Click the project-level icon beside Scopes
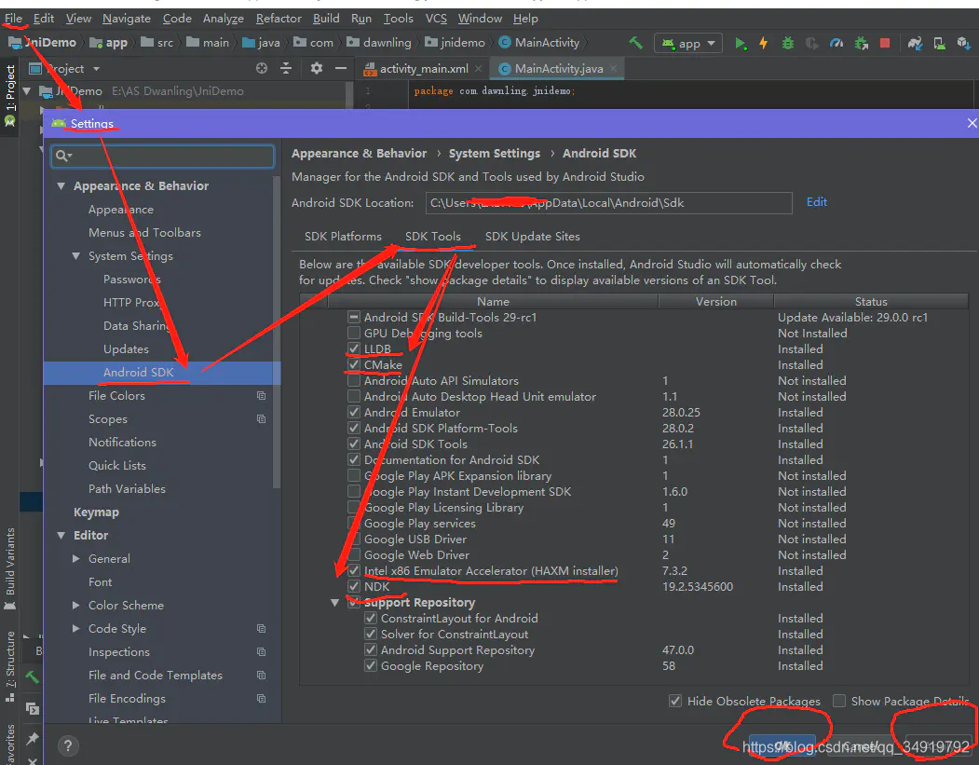The image size is (979, 765). 262,418
